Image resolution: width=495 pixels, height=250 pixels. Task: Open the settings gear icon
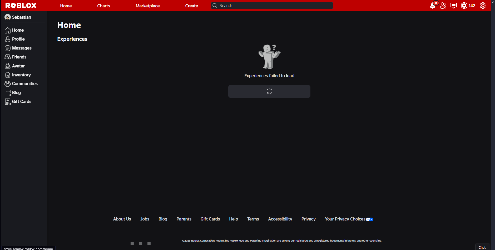tap(483, 6)
